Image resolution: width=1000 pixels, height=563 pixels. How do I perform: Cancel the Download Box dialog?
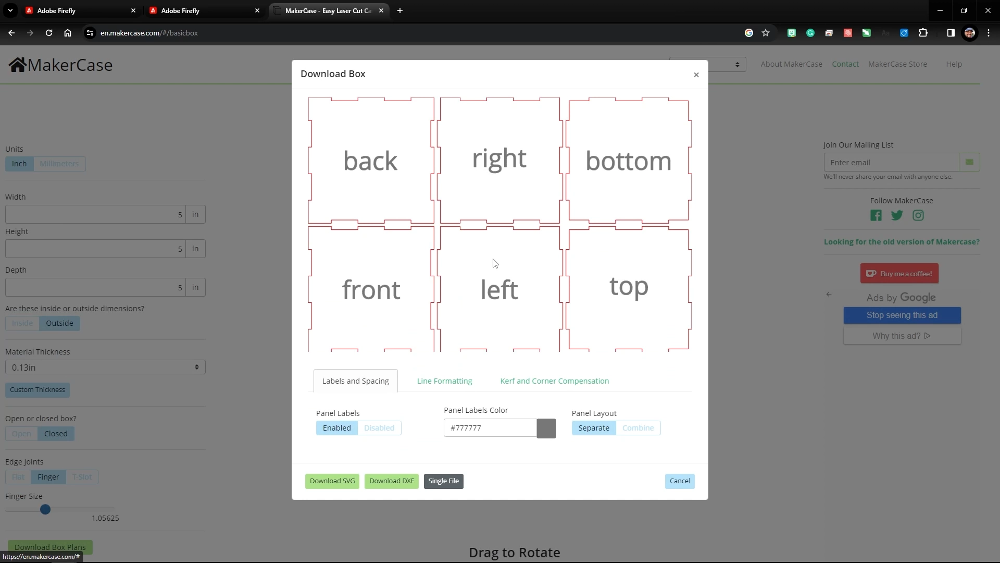(680, 481)
